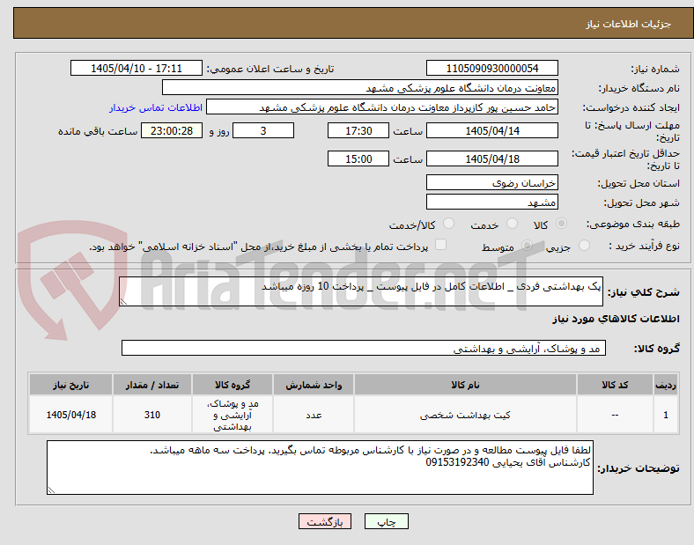This screenshot has height=545, width=694.
Task: Click the announcement date field 1405/04/10 - 17:11
Action: pyautogui.click(x=137, y=68)
